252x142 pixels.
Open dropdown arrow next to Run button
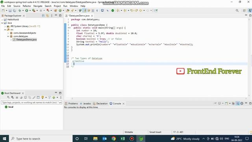point(30,11)
